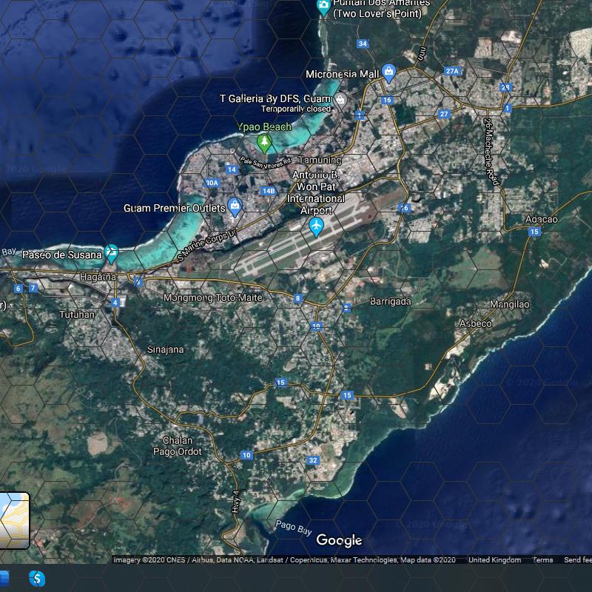Click the Mangilao place label
The image size is (592, 592).
point(509,304)
